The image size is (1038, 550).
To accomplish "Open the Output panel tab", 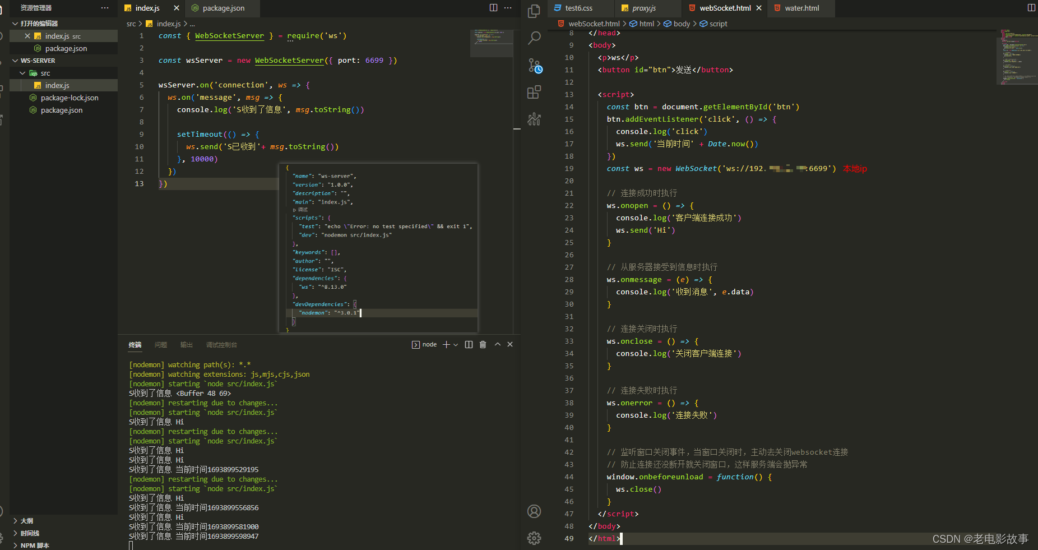I will click(187, 345).
